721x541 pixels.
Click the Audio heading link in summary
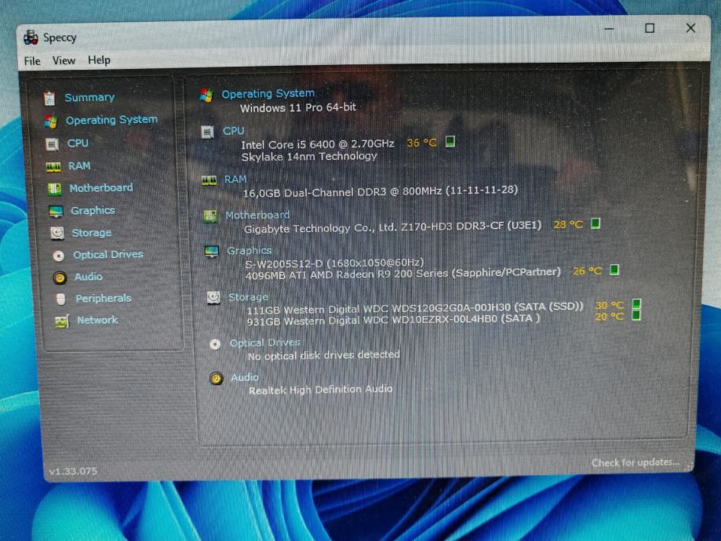[245, 377]
